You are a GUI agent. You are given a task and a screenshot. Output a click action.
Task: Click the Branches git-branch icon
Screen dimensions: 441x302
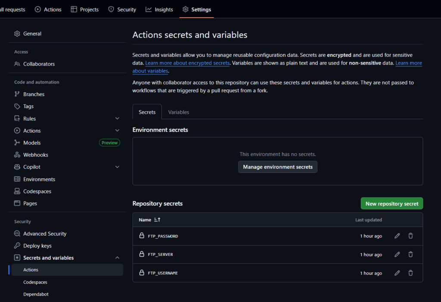tap(17, 94)
